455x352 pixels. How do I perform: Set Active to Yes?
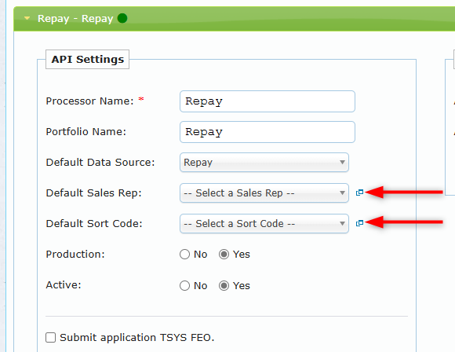[224, 285]
